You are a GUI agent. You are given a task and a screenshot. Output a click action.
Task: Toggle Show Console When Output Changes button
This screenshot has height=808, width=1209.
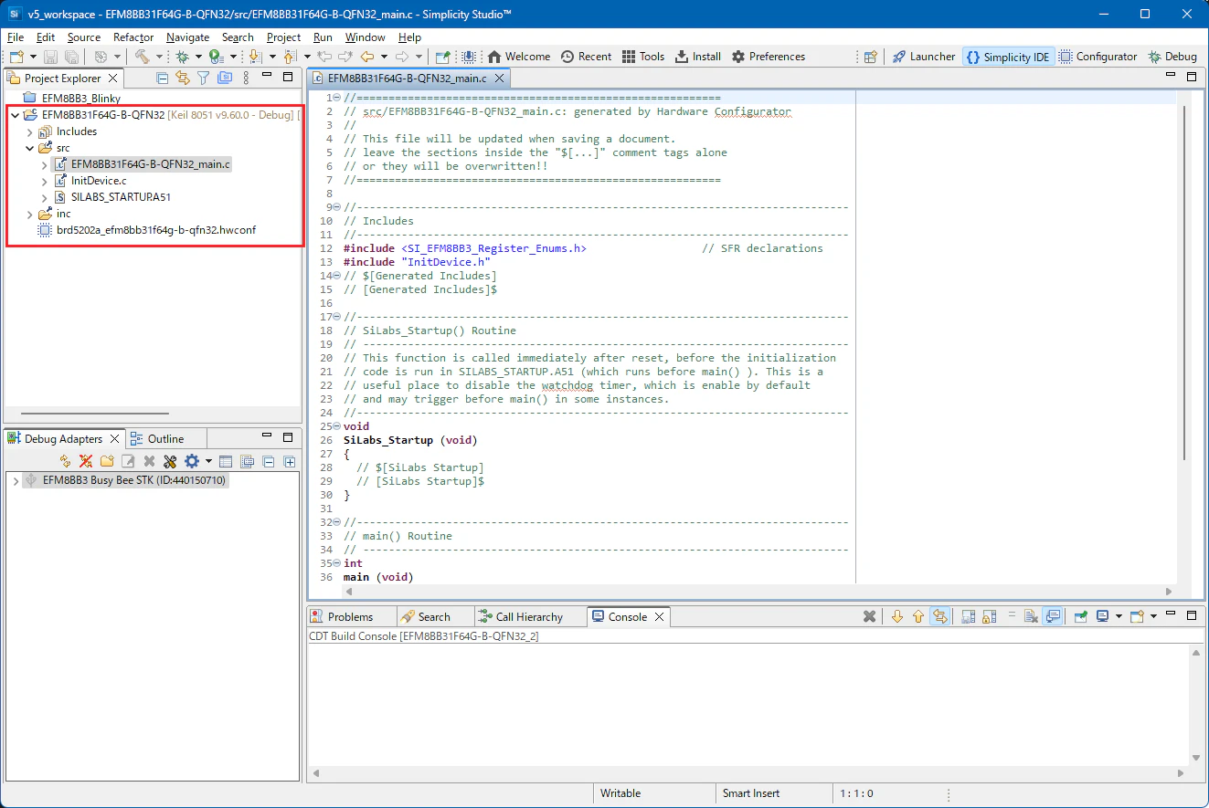pyautogui.click(x=1053, y=617)
